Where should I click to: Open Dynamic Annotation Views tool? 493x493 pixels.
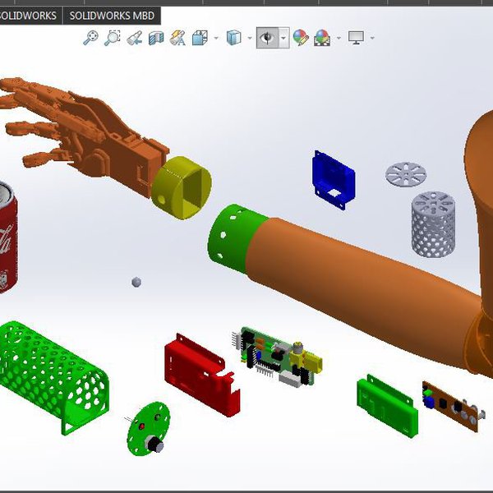click(x=177, y=38)
